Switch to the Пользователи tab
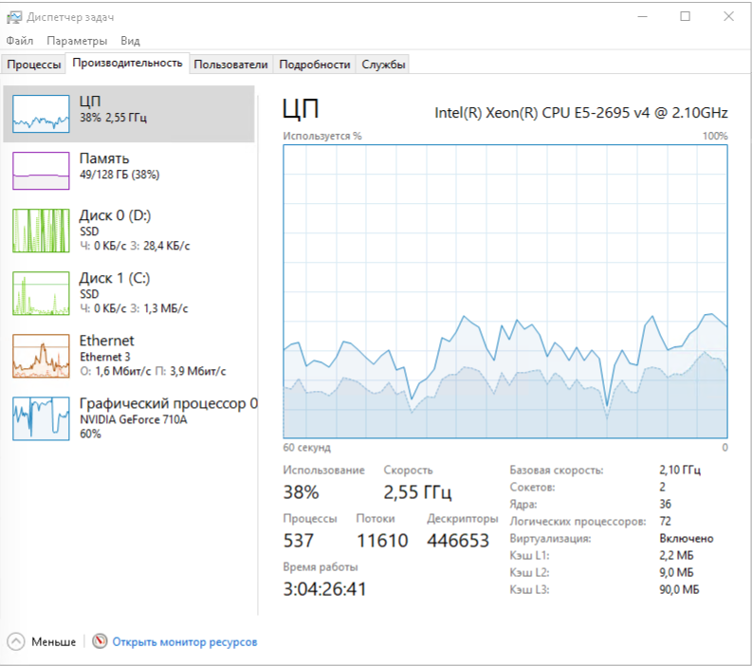The width and height of the screenshot is (752, 666). click(230, 65)
